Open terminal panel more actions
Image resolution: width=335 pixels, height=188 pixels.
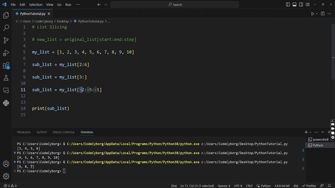(x=316, y=132)
